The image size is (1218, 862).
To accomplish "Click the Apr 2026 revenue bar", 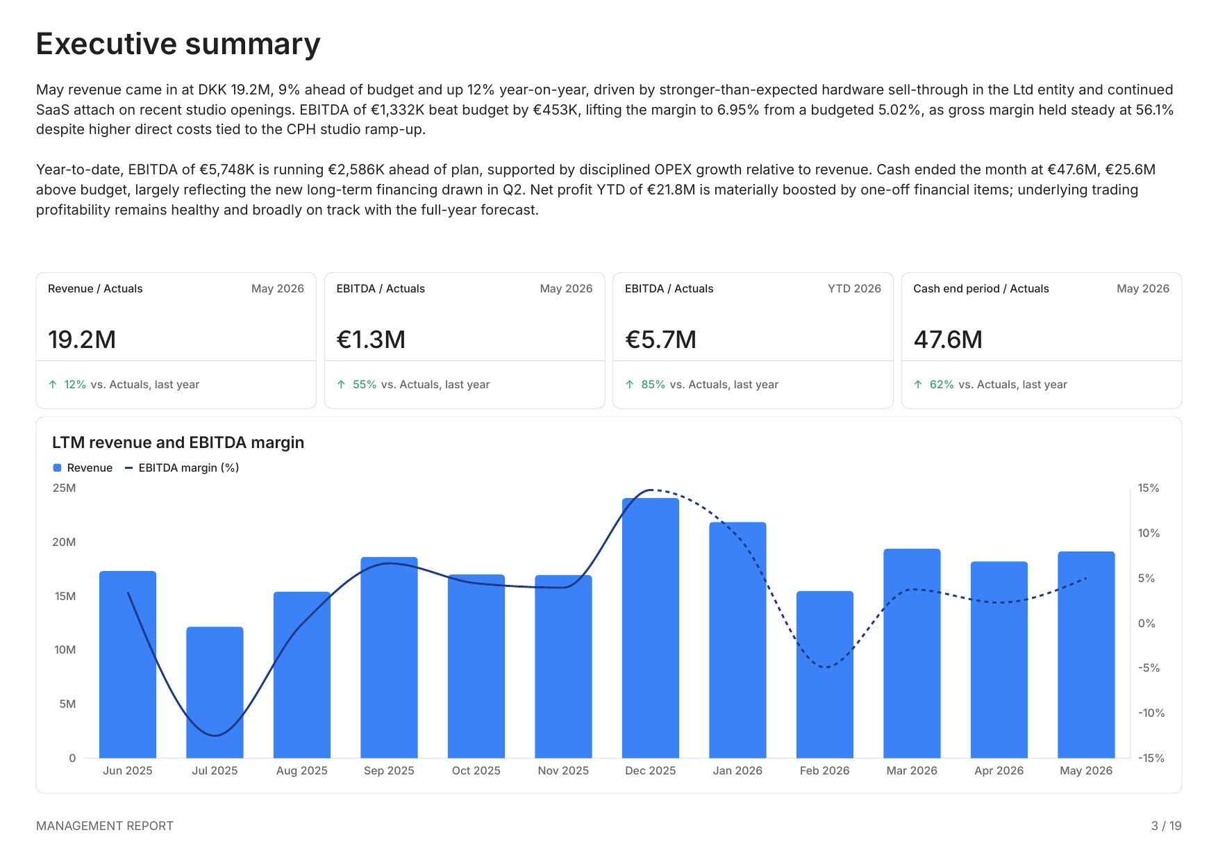I will 999,659.
